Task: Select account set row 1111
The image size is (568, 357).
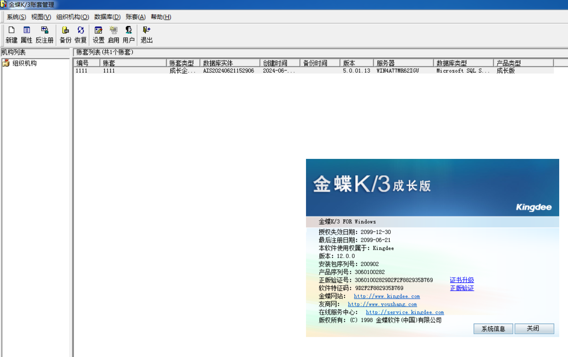Action: [109, 71]
